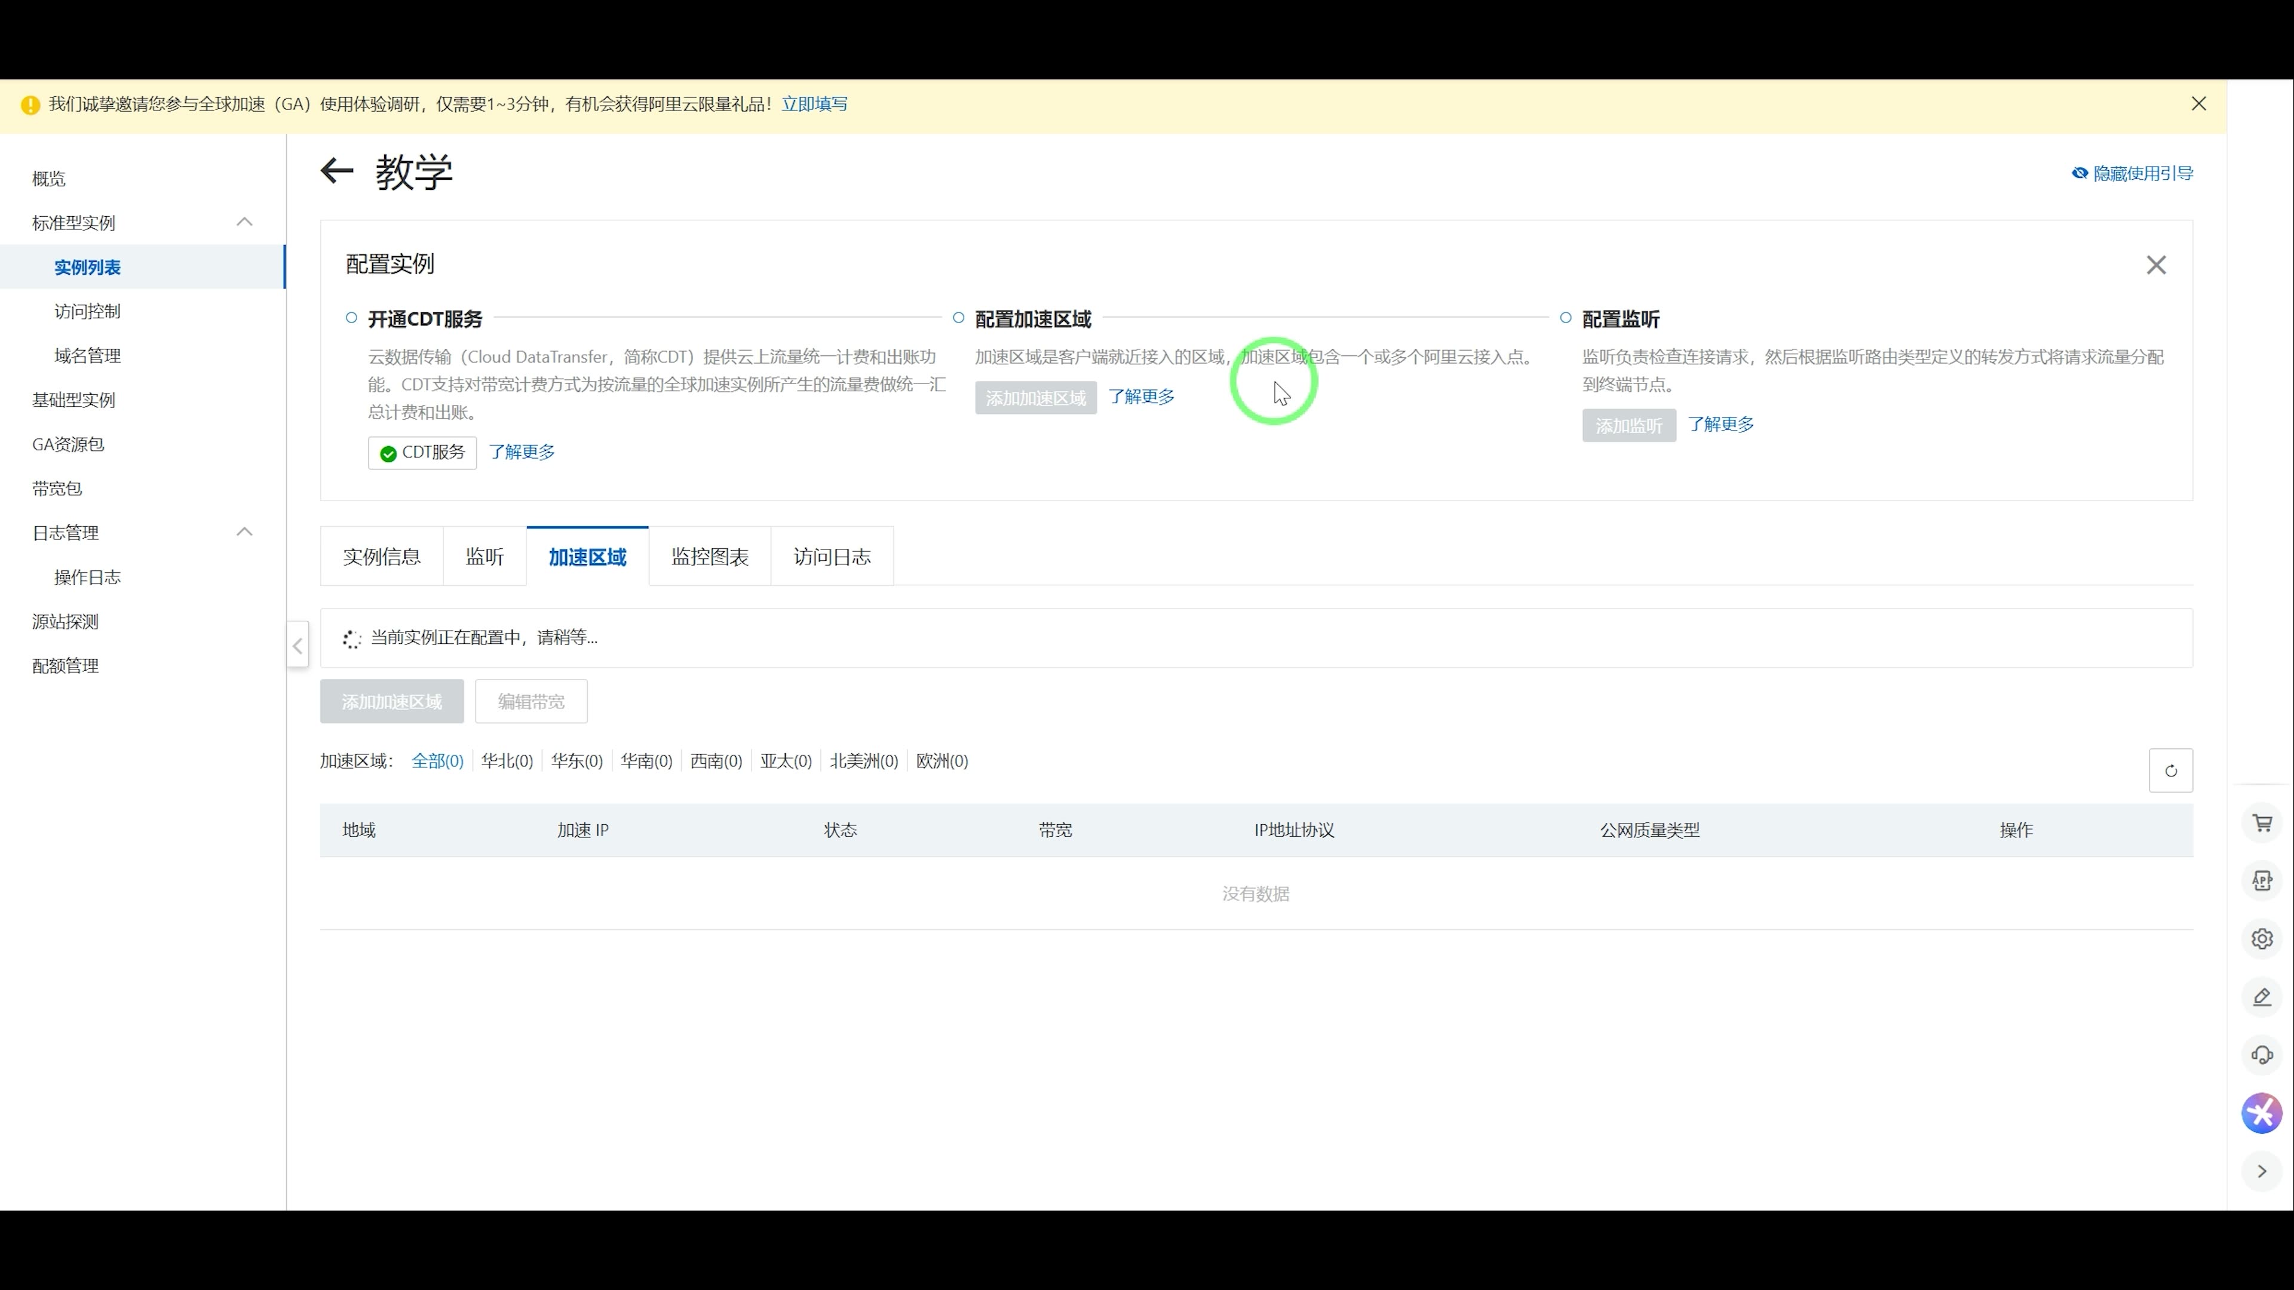Click the CDT服务 button

pos(422,452)
